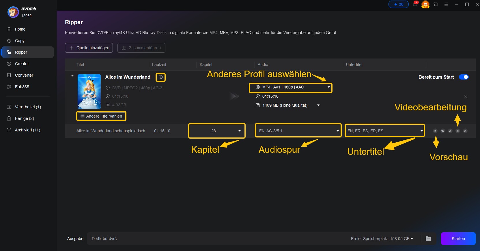480x251 pixels.
Task: Toggle the Bereit zum Start switch
Action: 464,77
